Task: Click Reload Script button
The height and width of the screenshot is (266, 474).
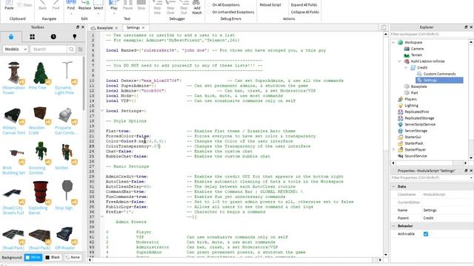Action: (270, 5)
